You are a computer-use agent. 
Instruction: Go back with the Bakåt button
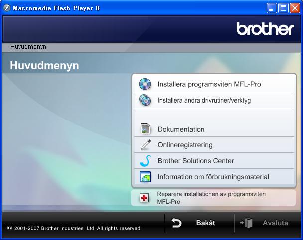coord(199,223)
